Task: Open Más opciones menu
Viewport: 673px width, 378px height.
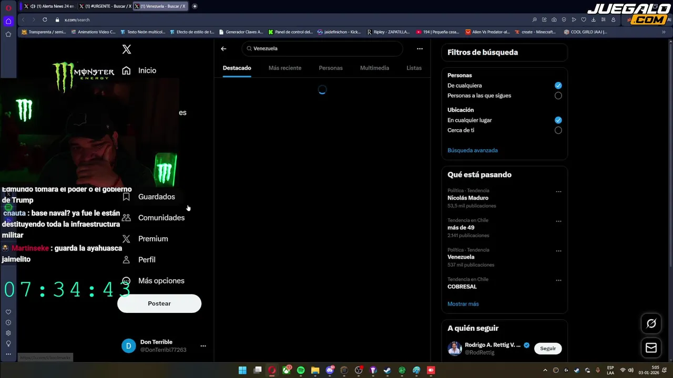Action: point(154,280)
